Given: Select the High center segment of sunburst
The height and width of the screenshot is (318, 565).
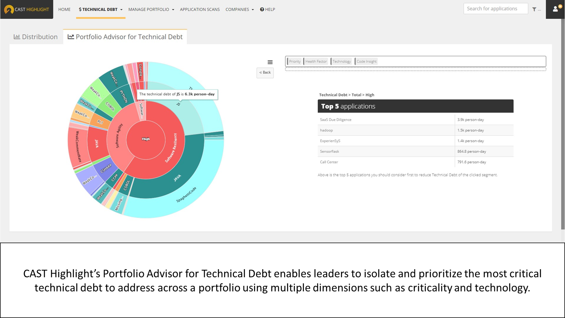Looking at the screenshot, I should pyautogui.click(x=146, y=139).
